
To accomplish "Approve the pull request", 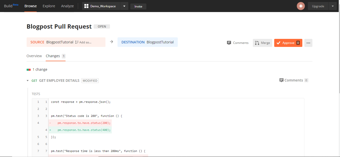I will tap(288, 43).
